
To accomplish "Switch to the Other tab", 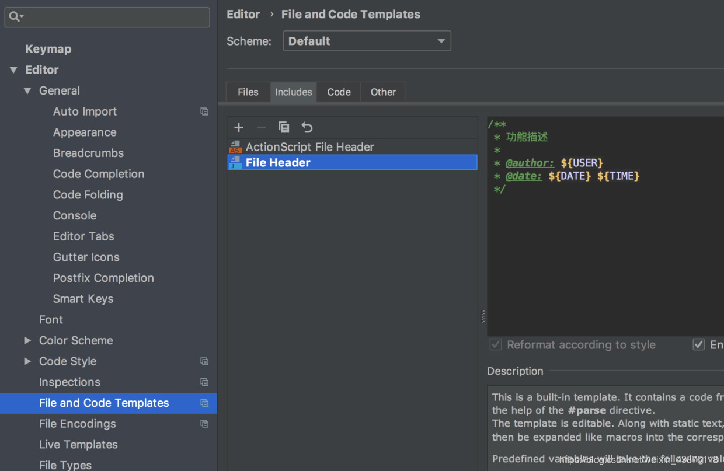I will 383,92.
